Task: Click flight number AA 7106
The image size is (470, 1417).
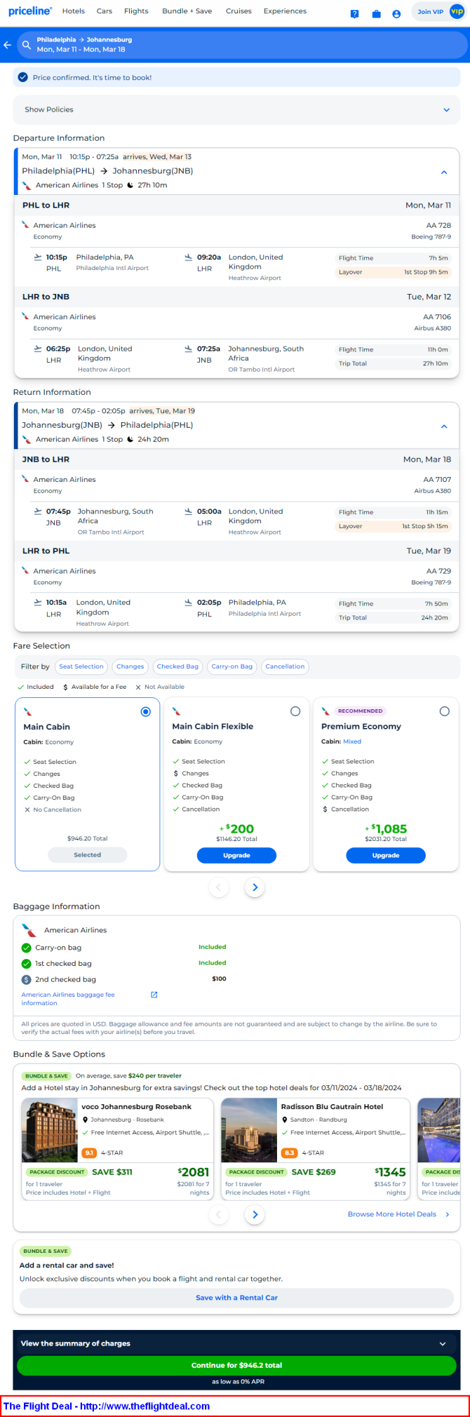Action: [x=437, y=317]
